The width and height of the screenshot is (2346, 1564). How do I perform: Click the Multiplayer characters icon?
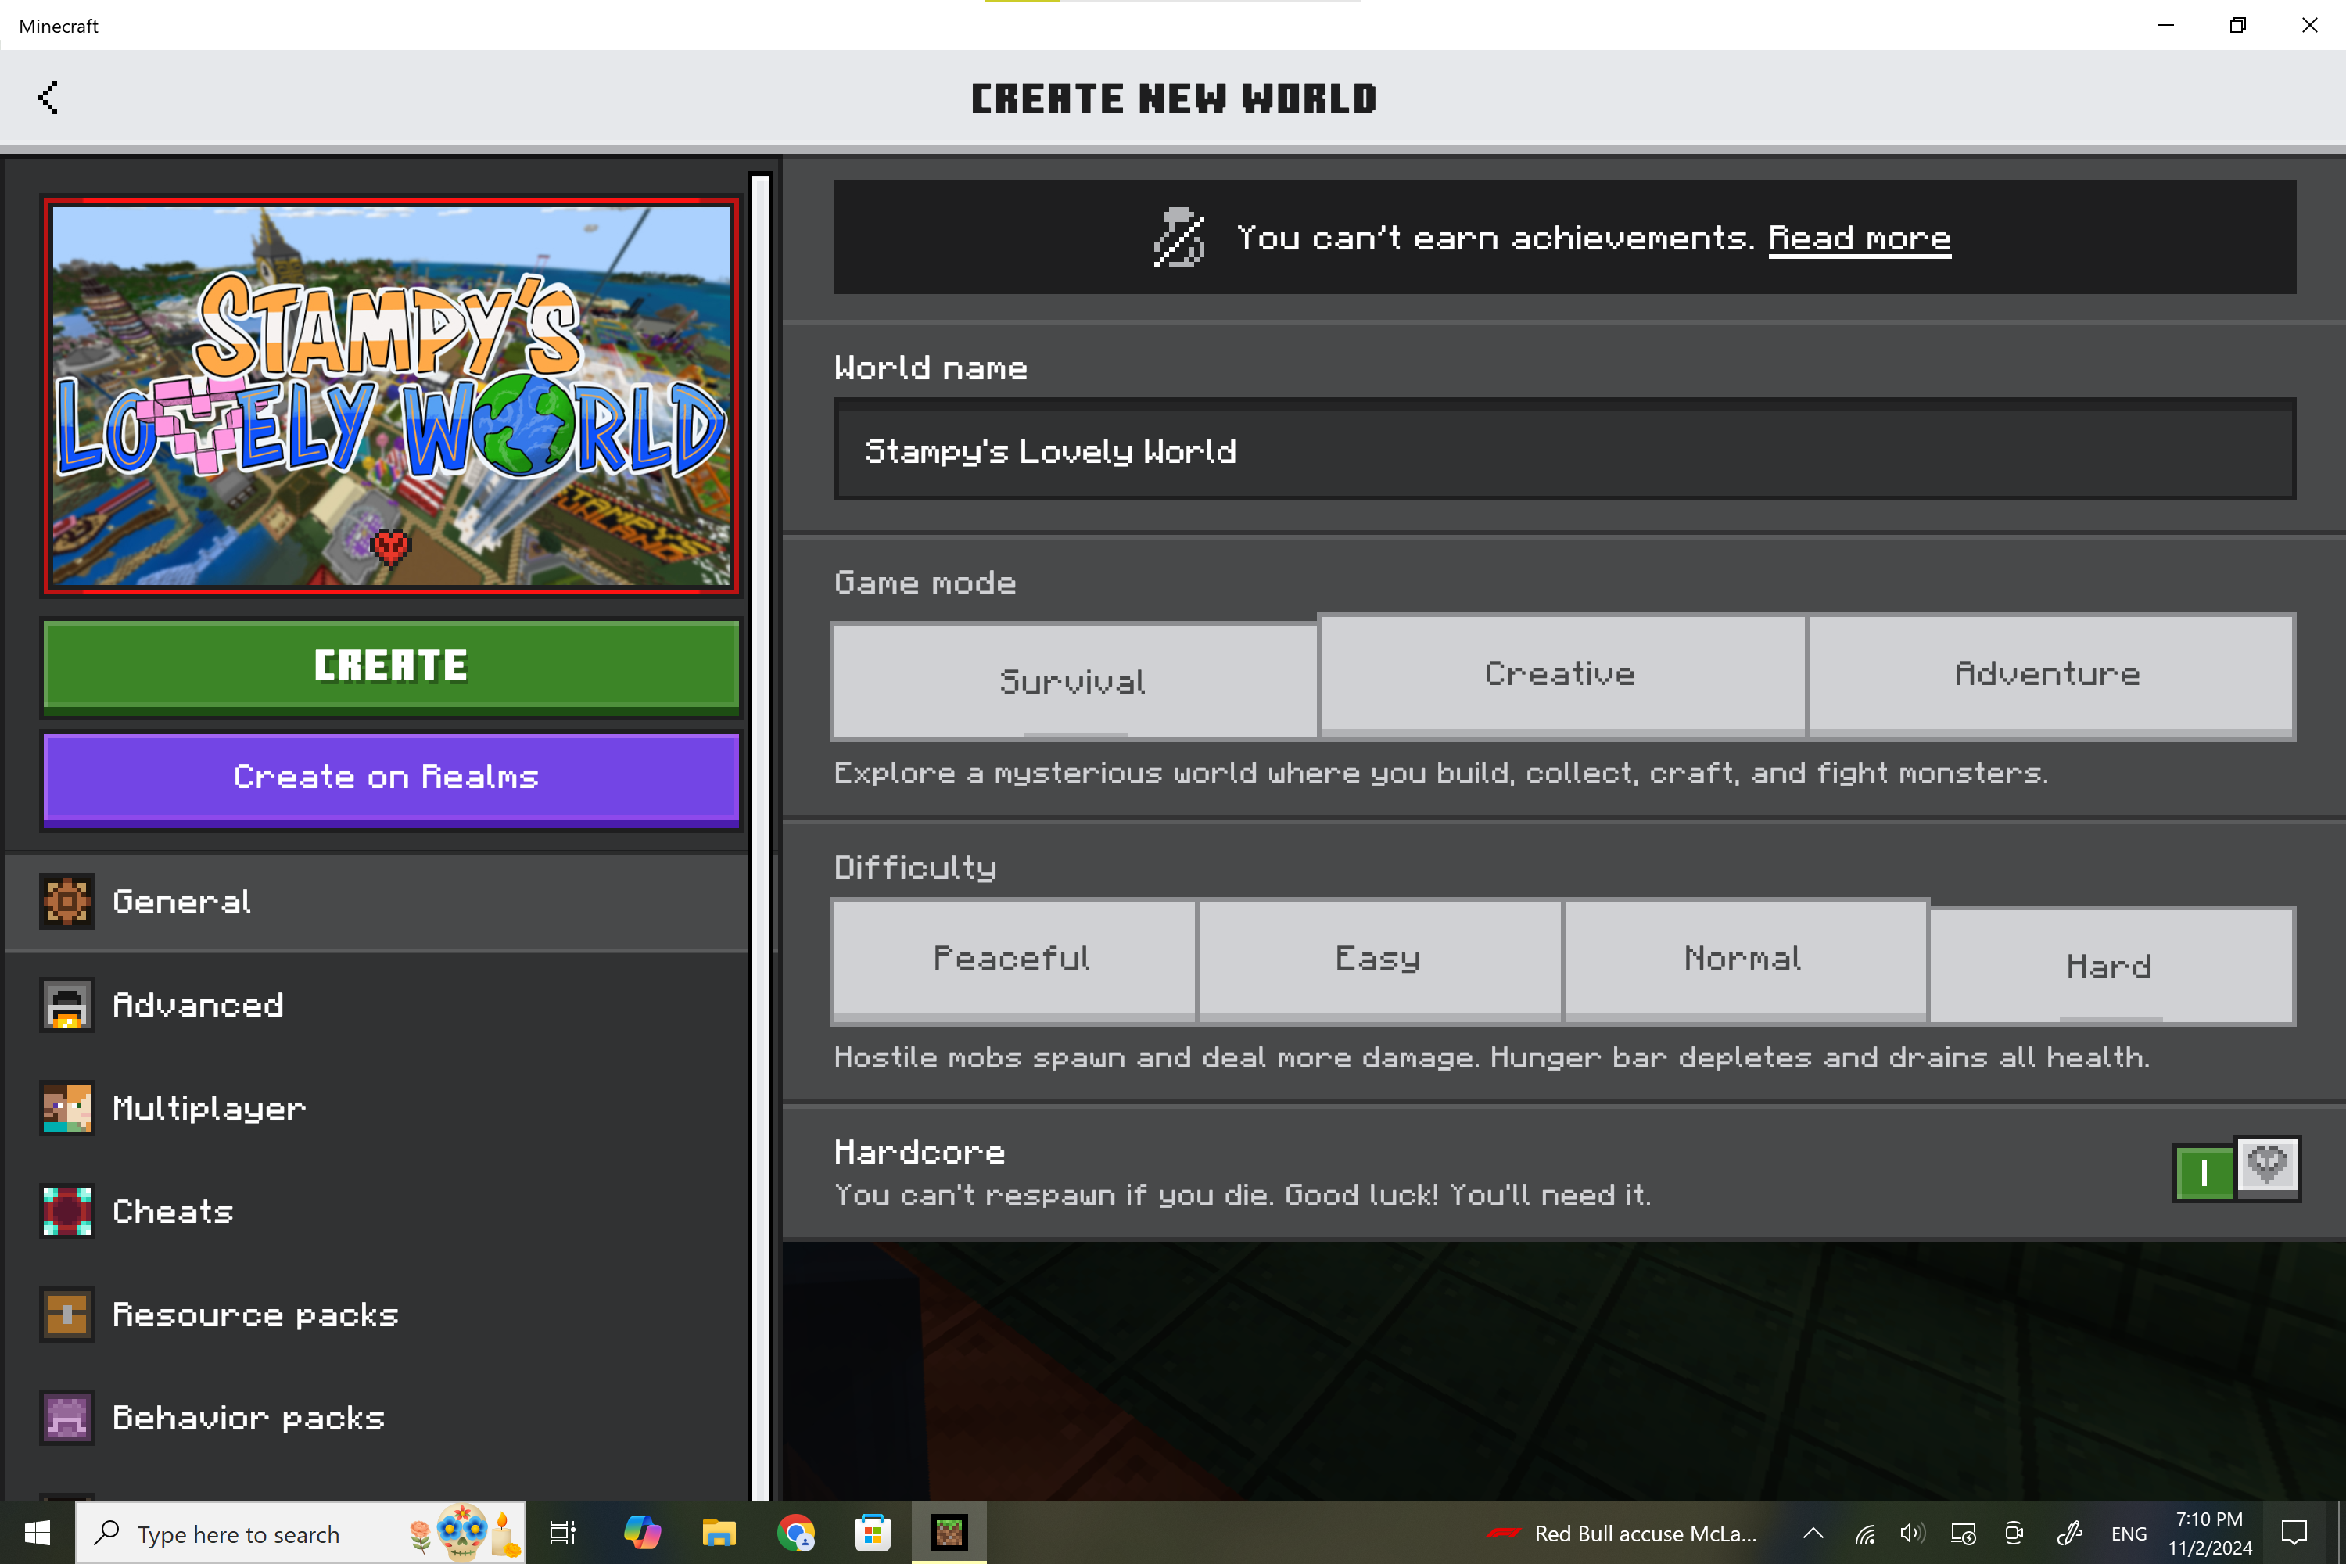coord(66,1107)
